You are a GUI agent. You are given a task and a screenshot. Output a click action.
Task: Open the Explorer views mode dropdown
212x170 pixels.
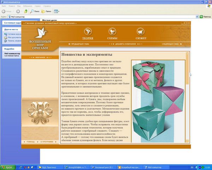pos(57,11)
